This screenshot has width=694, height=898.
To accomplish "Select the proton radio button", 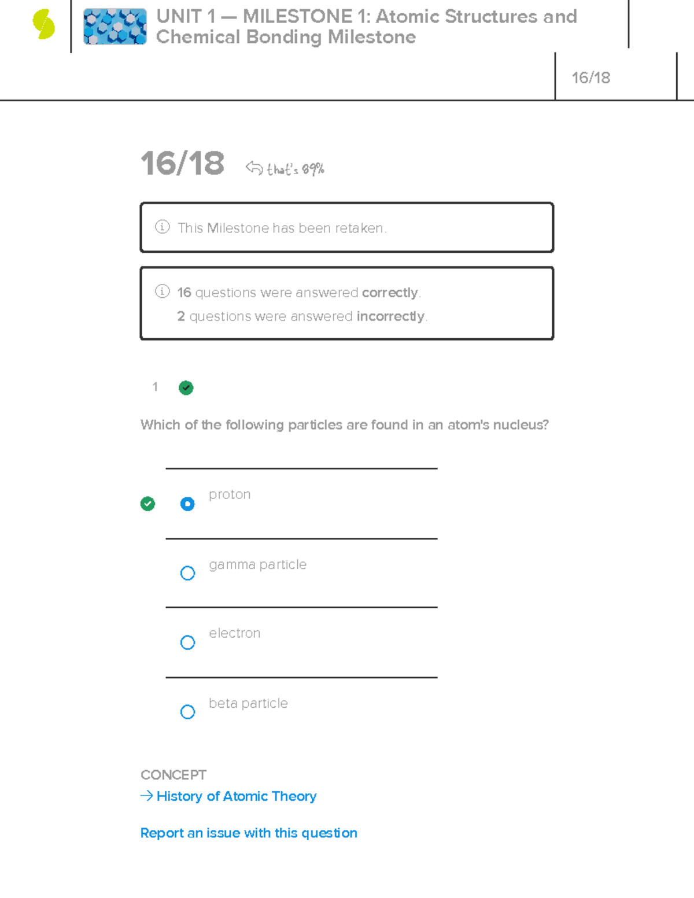I will [187, 504].
